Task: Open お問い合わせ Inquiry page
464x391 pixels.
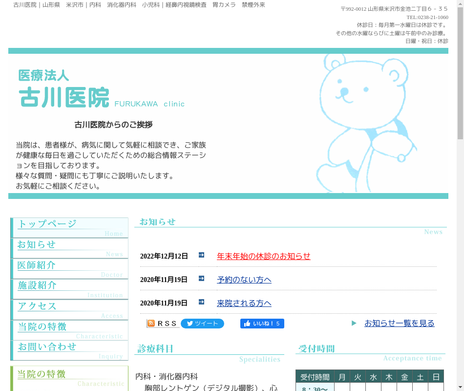Action: [x=70, y=351]
